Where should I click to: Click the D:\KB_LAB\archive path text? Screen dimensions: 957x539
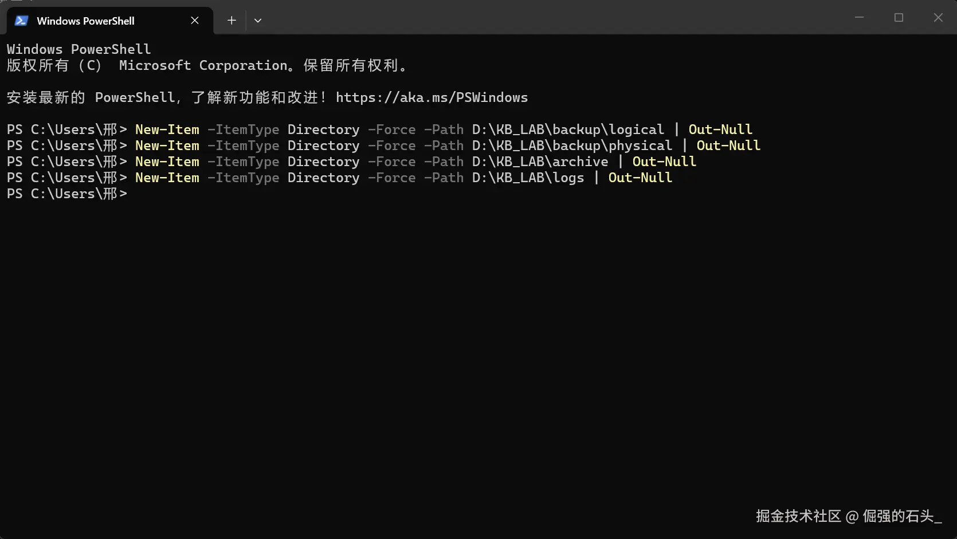540,162
